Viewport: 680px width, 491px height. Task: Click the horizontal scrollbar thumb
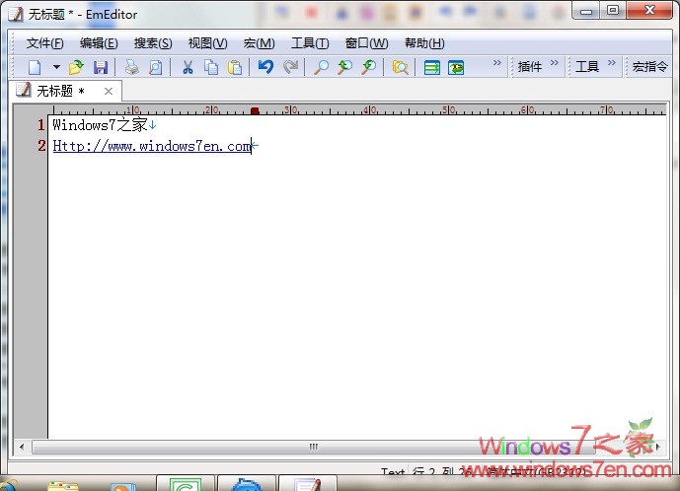click(314, 447)
